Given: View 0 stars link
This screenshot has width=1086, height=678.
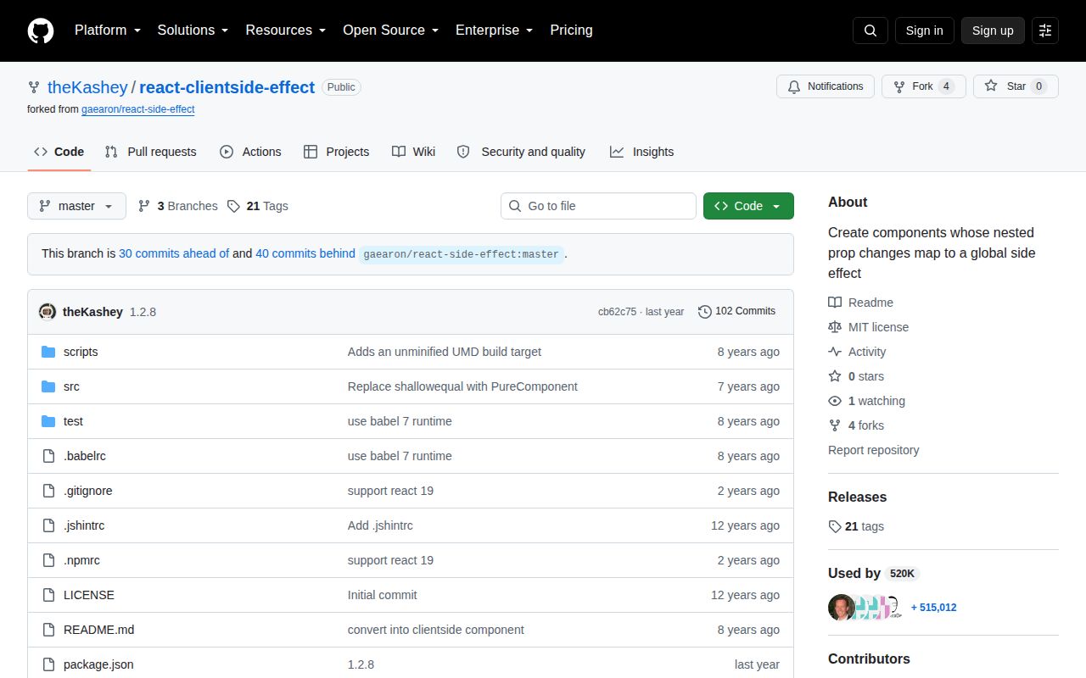Looking at the screenshot, I should point(856,376).
